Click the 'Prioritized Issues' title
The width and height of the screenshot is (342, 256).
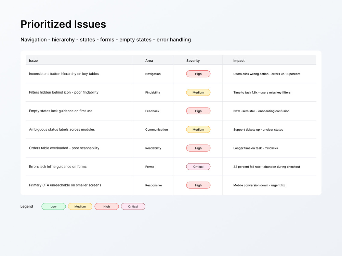[x=63, y=24]
